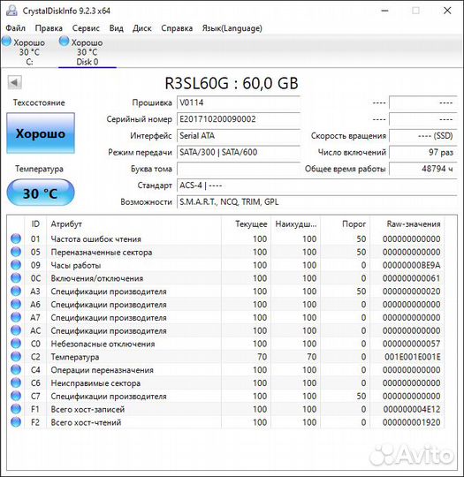Click the total work hours field 48794 ч
The height and width of the screenshot is (477, 464).
pos(422,169)
